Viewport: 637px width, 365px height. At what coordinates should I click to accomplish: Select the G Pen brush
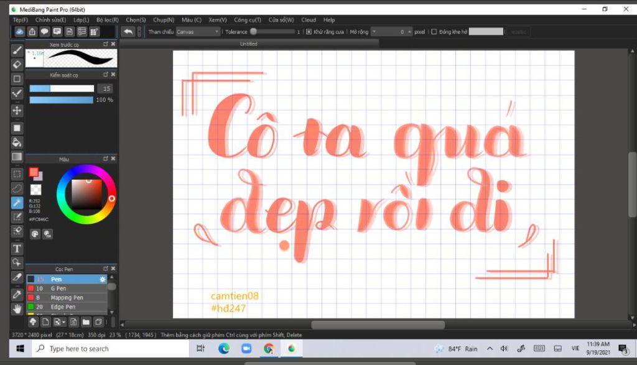tap(67, 289)
